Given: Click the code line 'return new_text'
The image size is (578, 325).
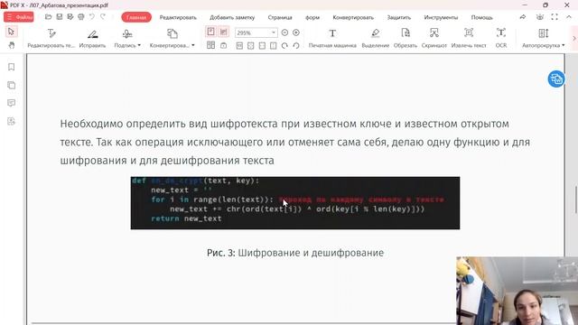Looking at the screenshot, I should click(186, 218).
